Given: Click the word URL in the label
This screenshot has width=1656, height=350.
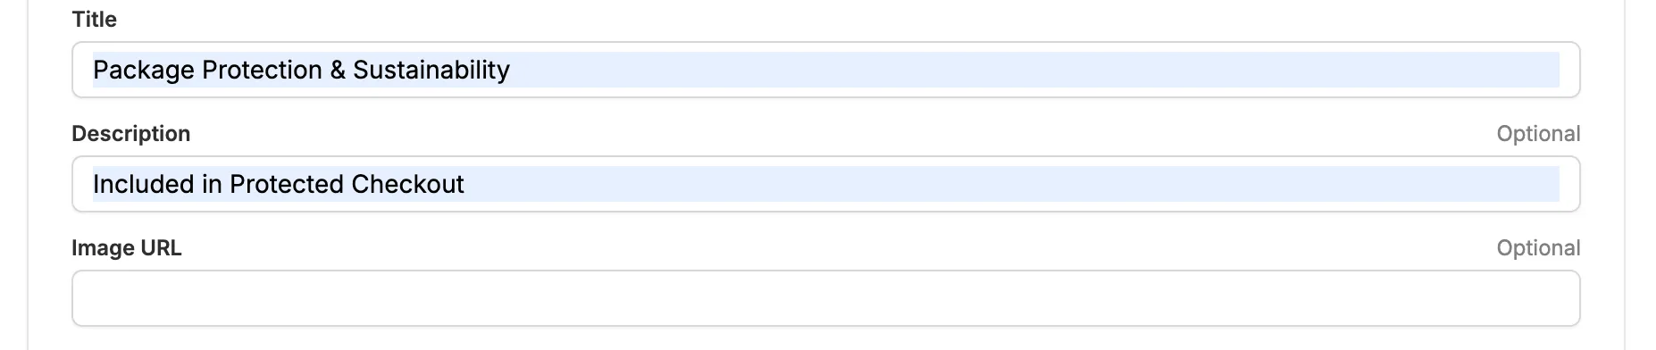Looking at the screenshot, I should [159, 248].
